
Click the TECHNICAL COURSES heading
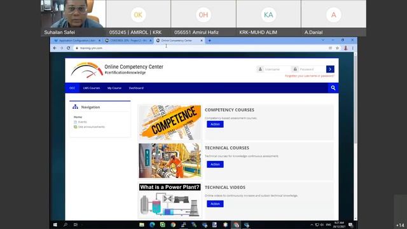[227, 148]
